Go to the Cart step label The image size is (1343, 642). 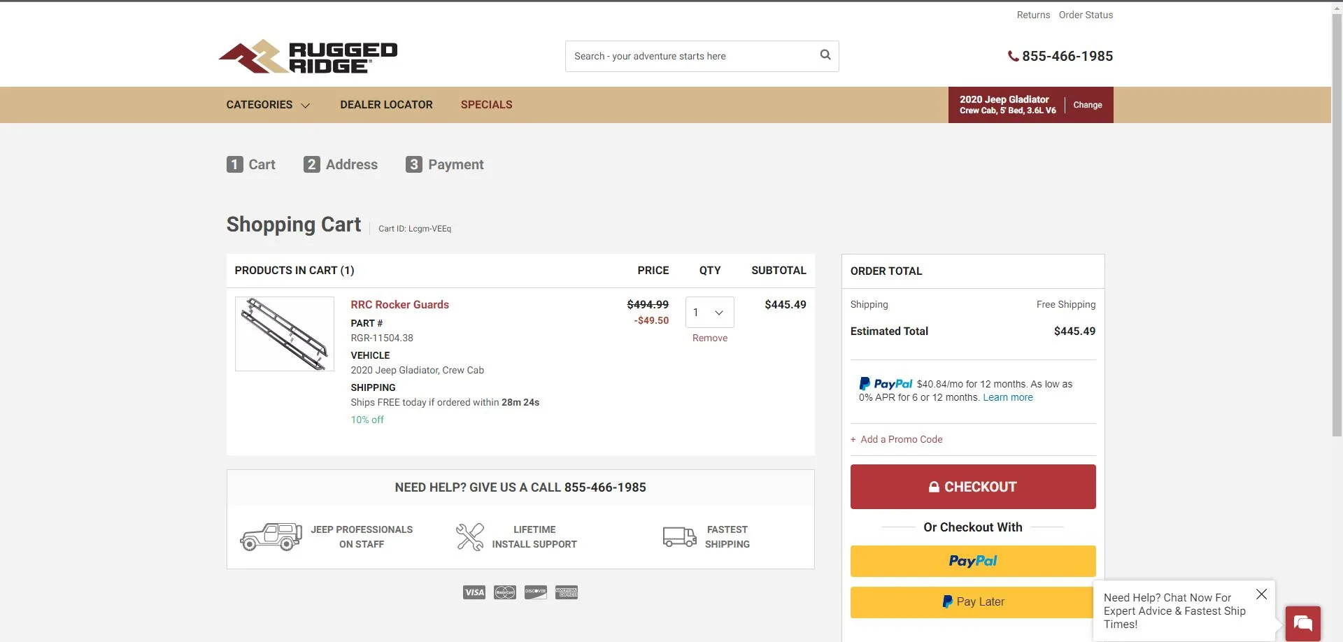(262, 164)
